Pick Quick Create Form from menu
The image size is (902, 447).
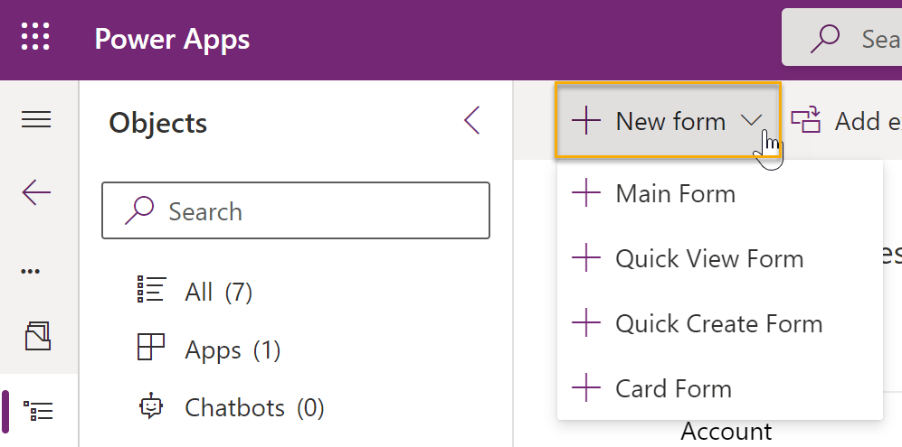click(x=718, y=324)
